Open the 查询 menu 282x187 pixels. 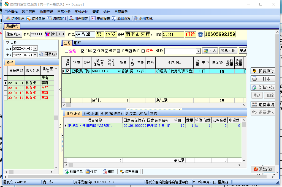[x=96, y=12]
